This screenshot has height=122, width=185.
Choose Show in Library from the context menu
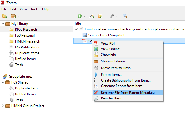(128, 61)
